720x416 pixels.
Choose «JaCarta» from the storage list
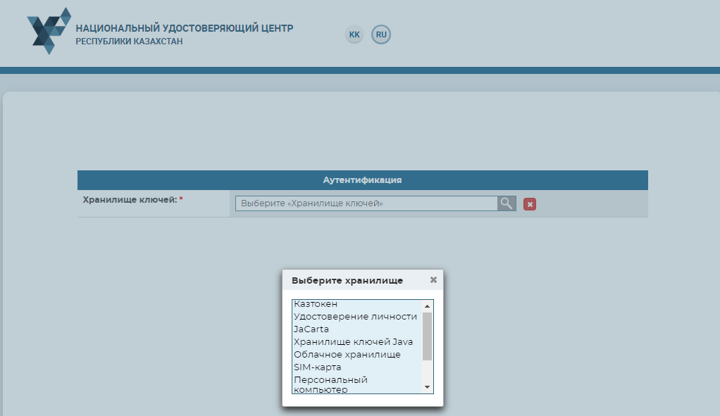click(x=311, y=329)
